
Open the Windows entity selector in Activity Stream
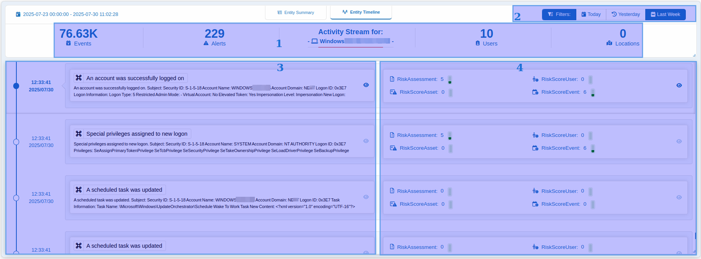click(351, 41)
